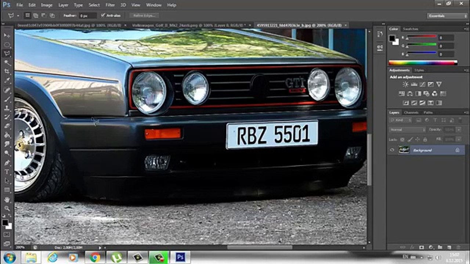Open the layer blend mode dropdown
The image size is (470, 264).
[407, 130]
